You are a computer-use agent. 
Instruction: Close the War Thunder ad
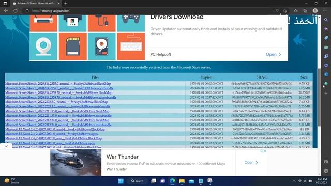point(265,151)
